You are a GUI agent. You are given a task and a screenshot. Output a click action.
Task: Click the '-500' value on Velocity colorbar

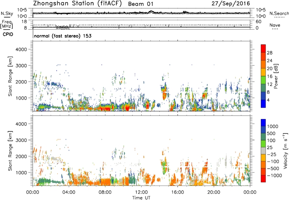(272, 169)
